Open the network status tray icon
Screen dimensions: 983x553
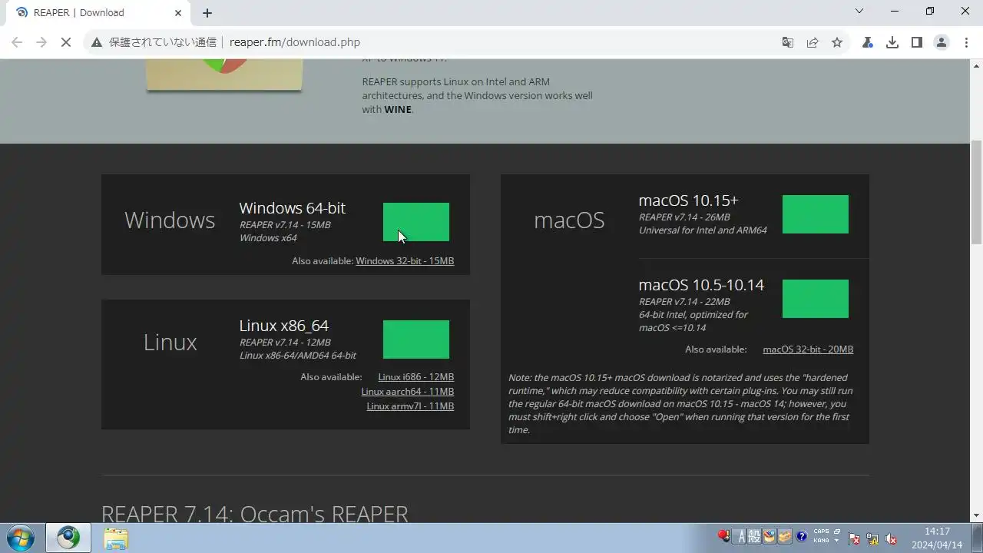(x=872, y=538)
